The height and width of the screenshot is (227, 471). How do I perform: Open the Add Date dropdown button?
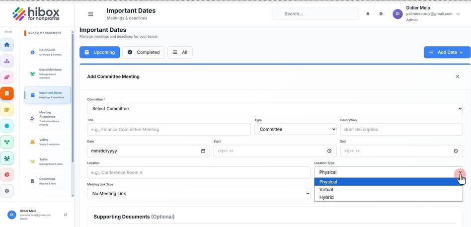click(x=447, y=52)
